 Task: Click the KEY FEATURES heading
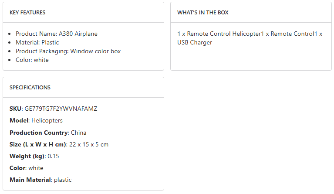pos(27,13)
